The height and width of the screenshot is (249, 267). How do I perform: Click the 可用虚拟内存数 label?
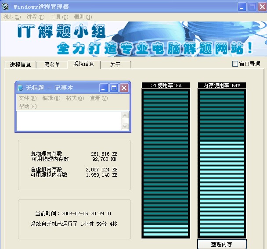pos(49,175)
